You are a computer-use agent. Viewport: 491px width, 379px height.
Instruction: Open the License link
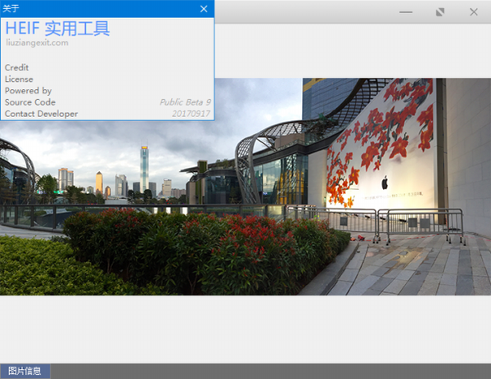(19, 79)
